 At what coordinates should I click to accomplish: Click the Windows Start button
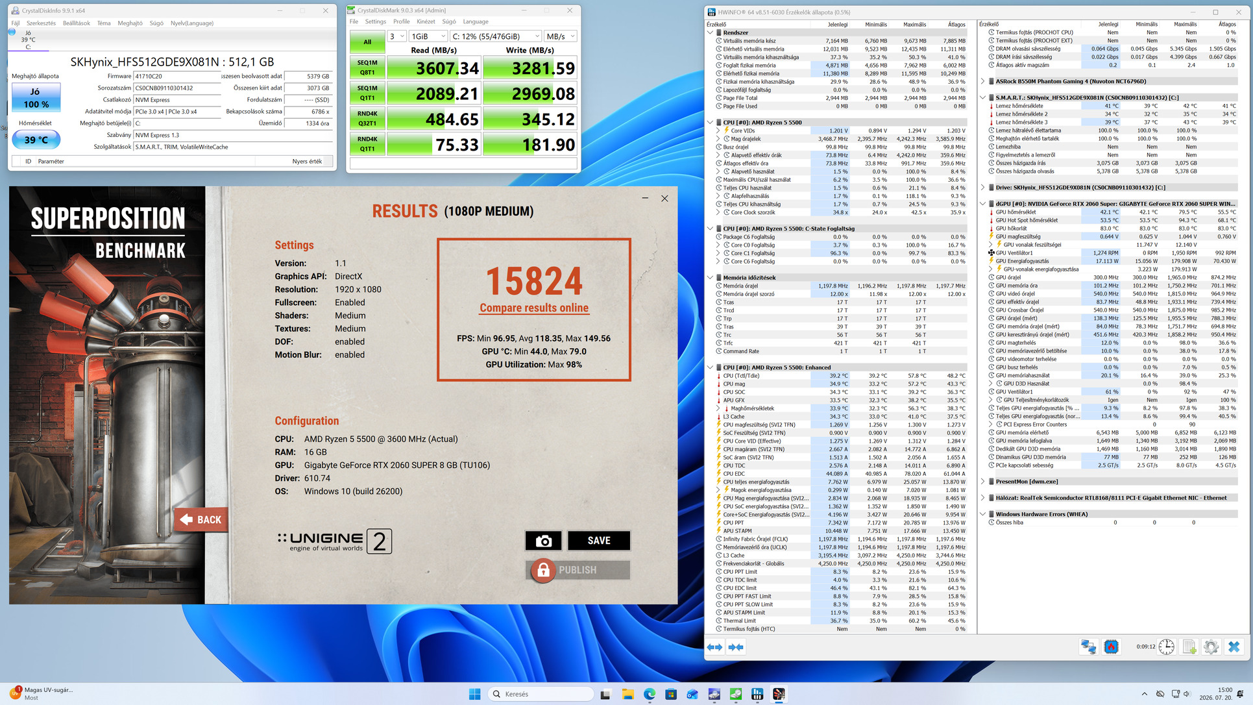(474, 694)
